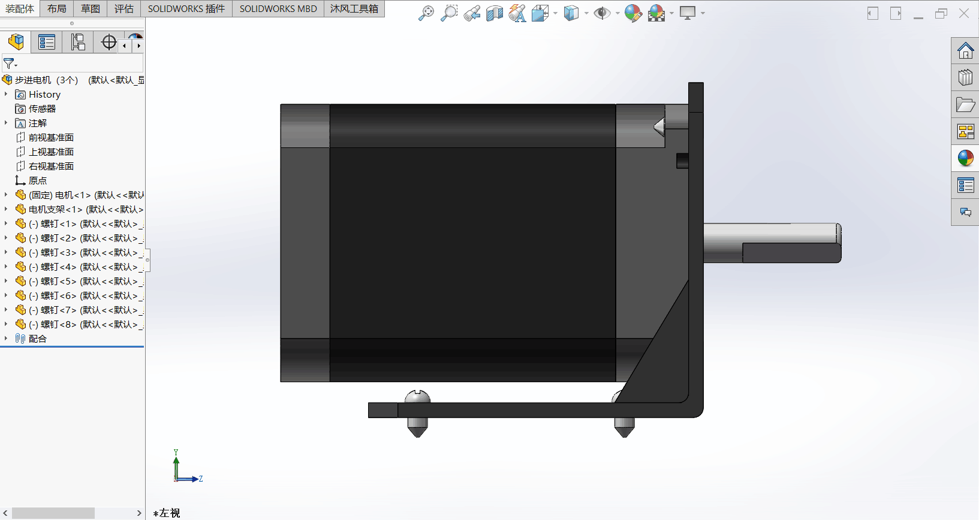The image size is (979, 520).
Task: Open the View Orientation cube icon
Action: pyautogui.click(x=540, y=13)
